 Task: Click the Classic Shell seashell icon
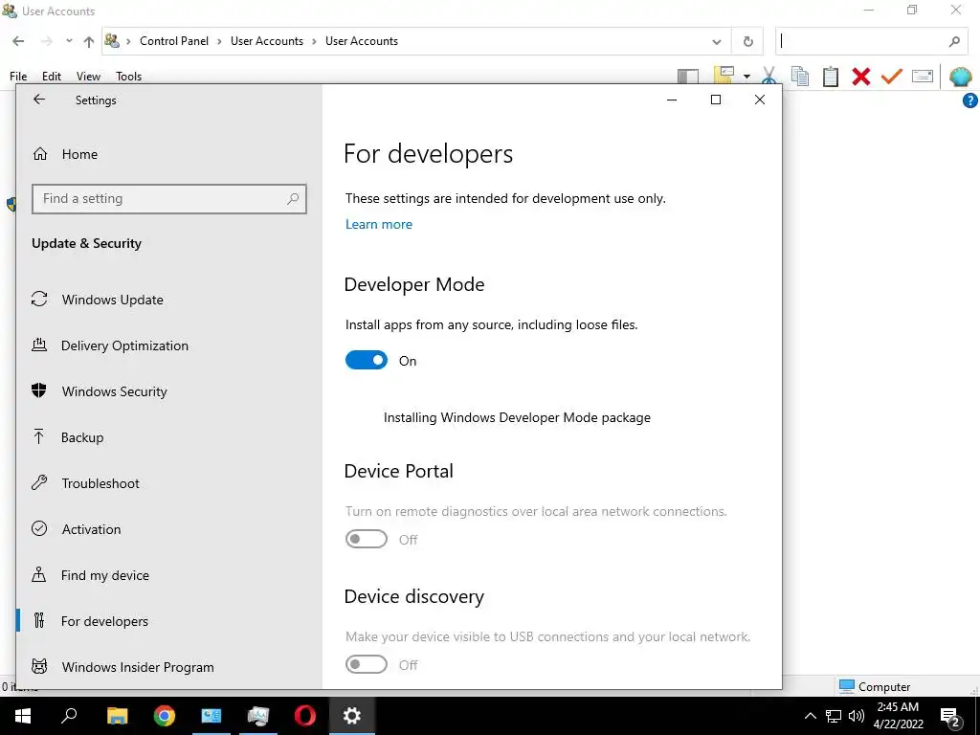click(x=961, y=77)
